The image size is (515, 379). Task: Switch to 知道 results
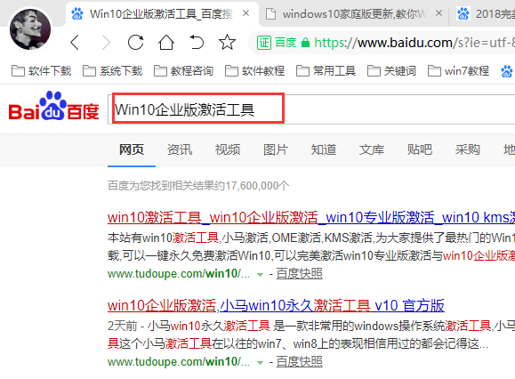coord(324,149)
